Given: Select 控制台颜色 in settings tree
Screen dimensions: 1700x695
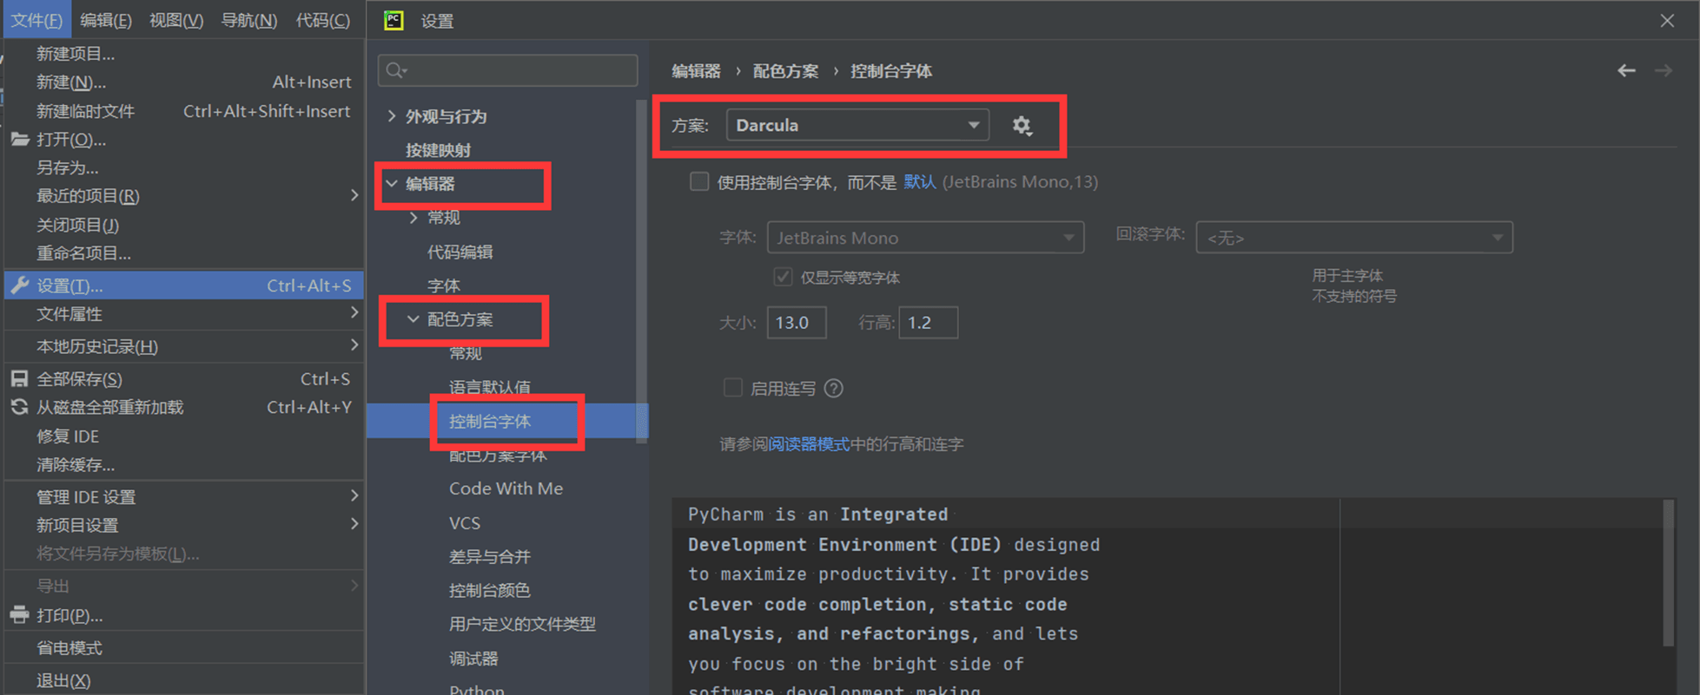Looking at the screenshot, I should (490, 591).
